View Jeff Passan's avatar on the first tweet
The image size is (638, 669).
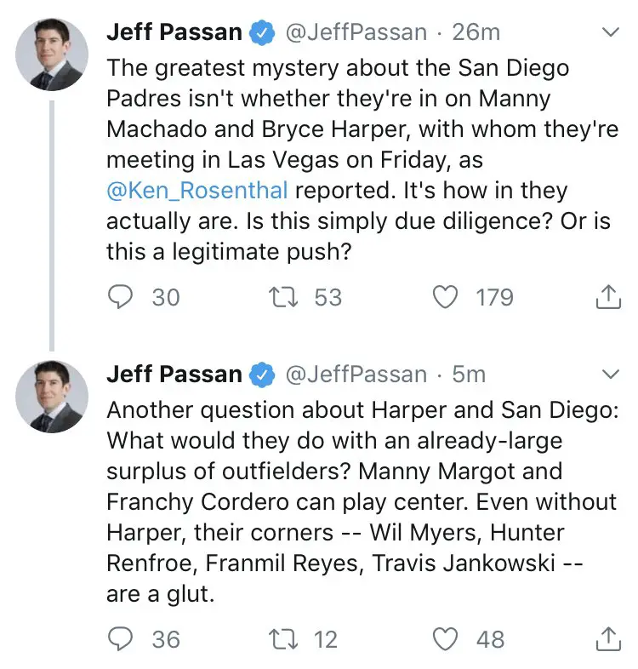[53, 54]
